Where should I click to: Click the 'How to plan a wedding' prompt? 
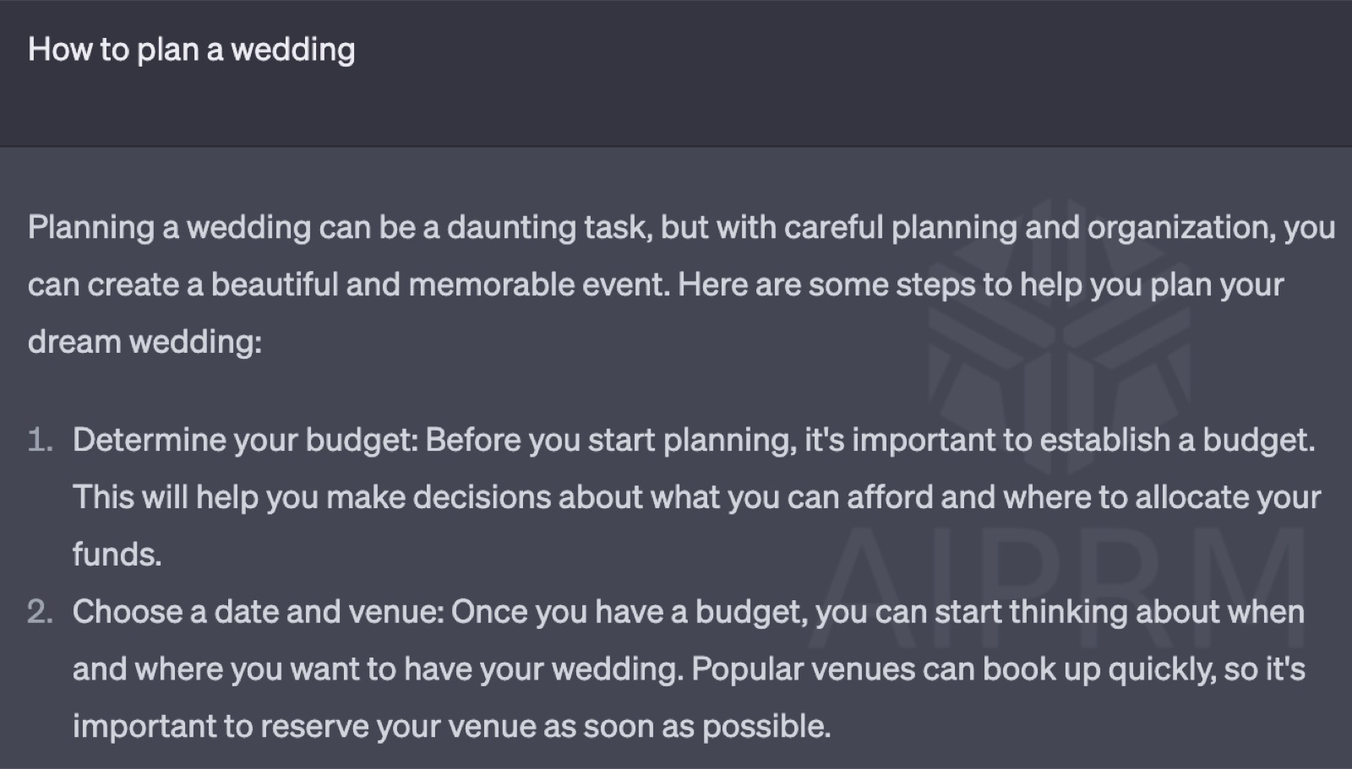[191, 50]
